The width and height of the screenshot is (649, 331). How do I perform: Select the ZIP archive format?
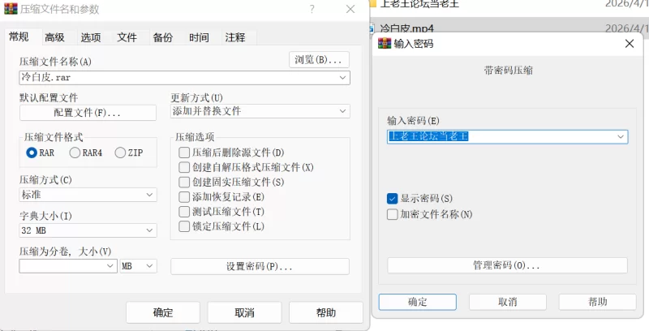121,153
